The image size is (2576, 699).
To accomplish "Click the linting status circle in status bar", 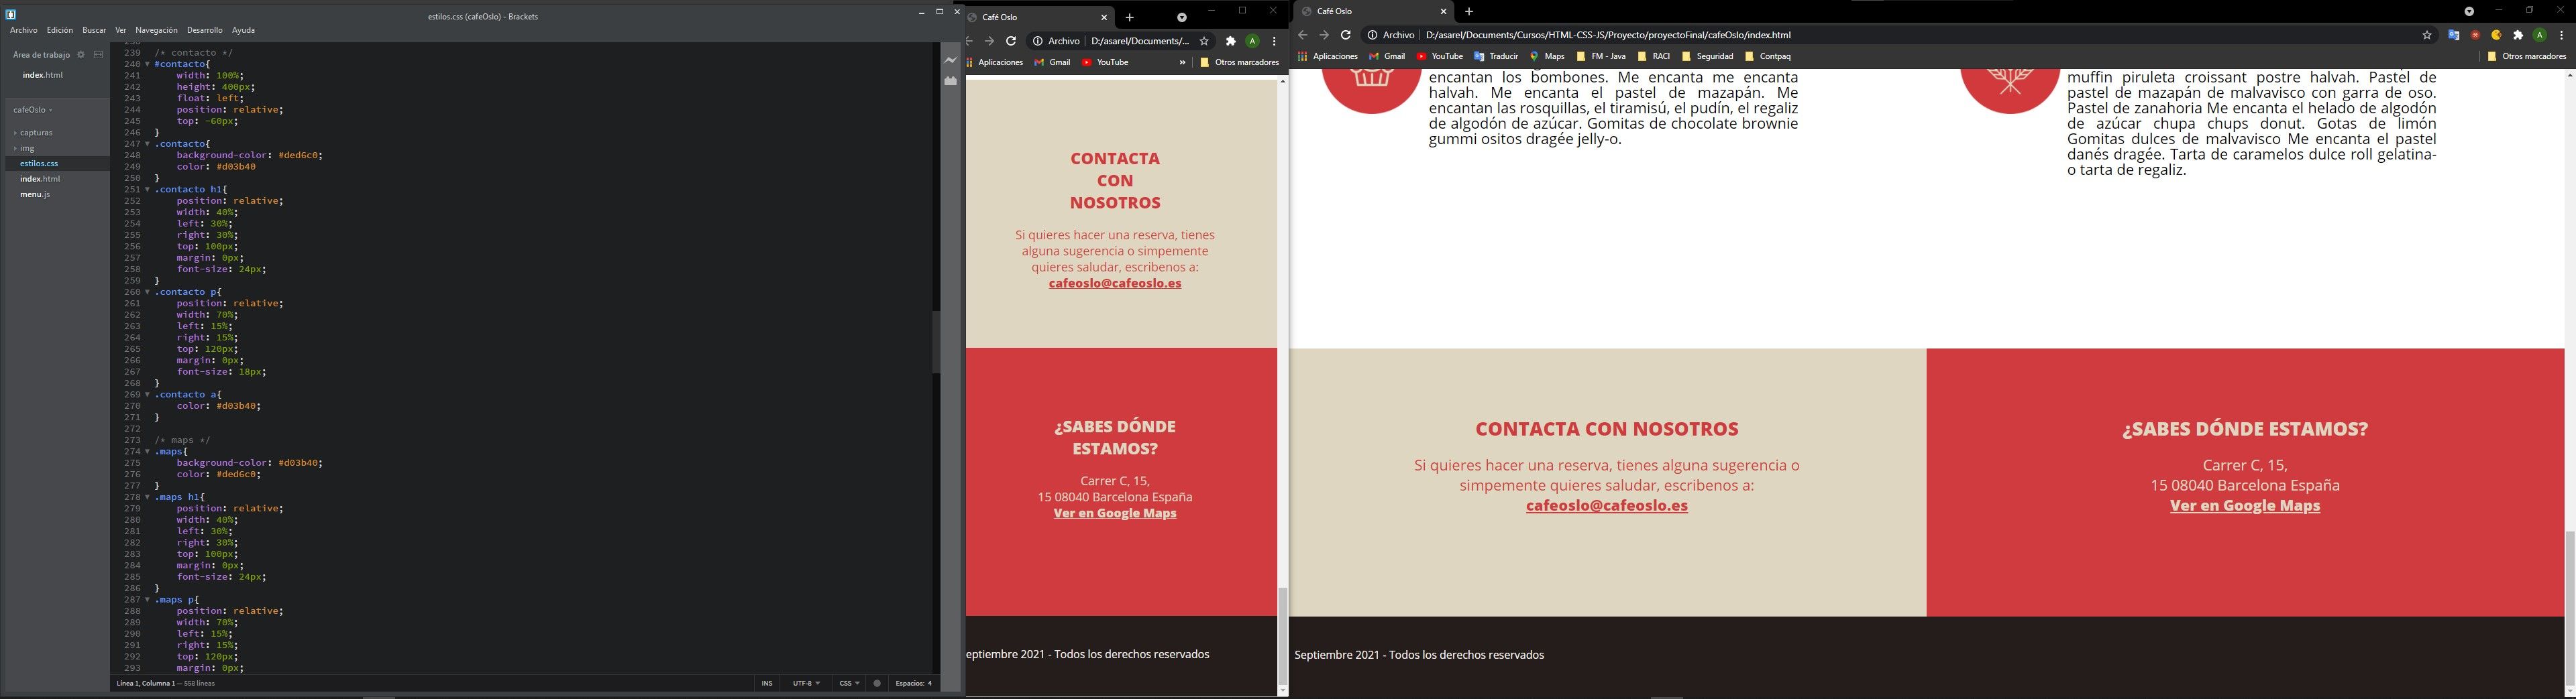I will [x=877, y=684].
